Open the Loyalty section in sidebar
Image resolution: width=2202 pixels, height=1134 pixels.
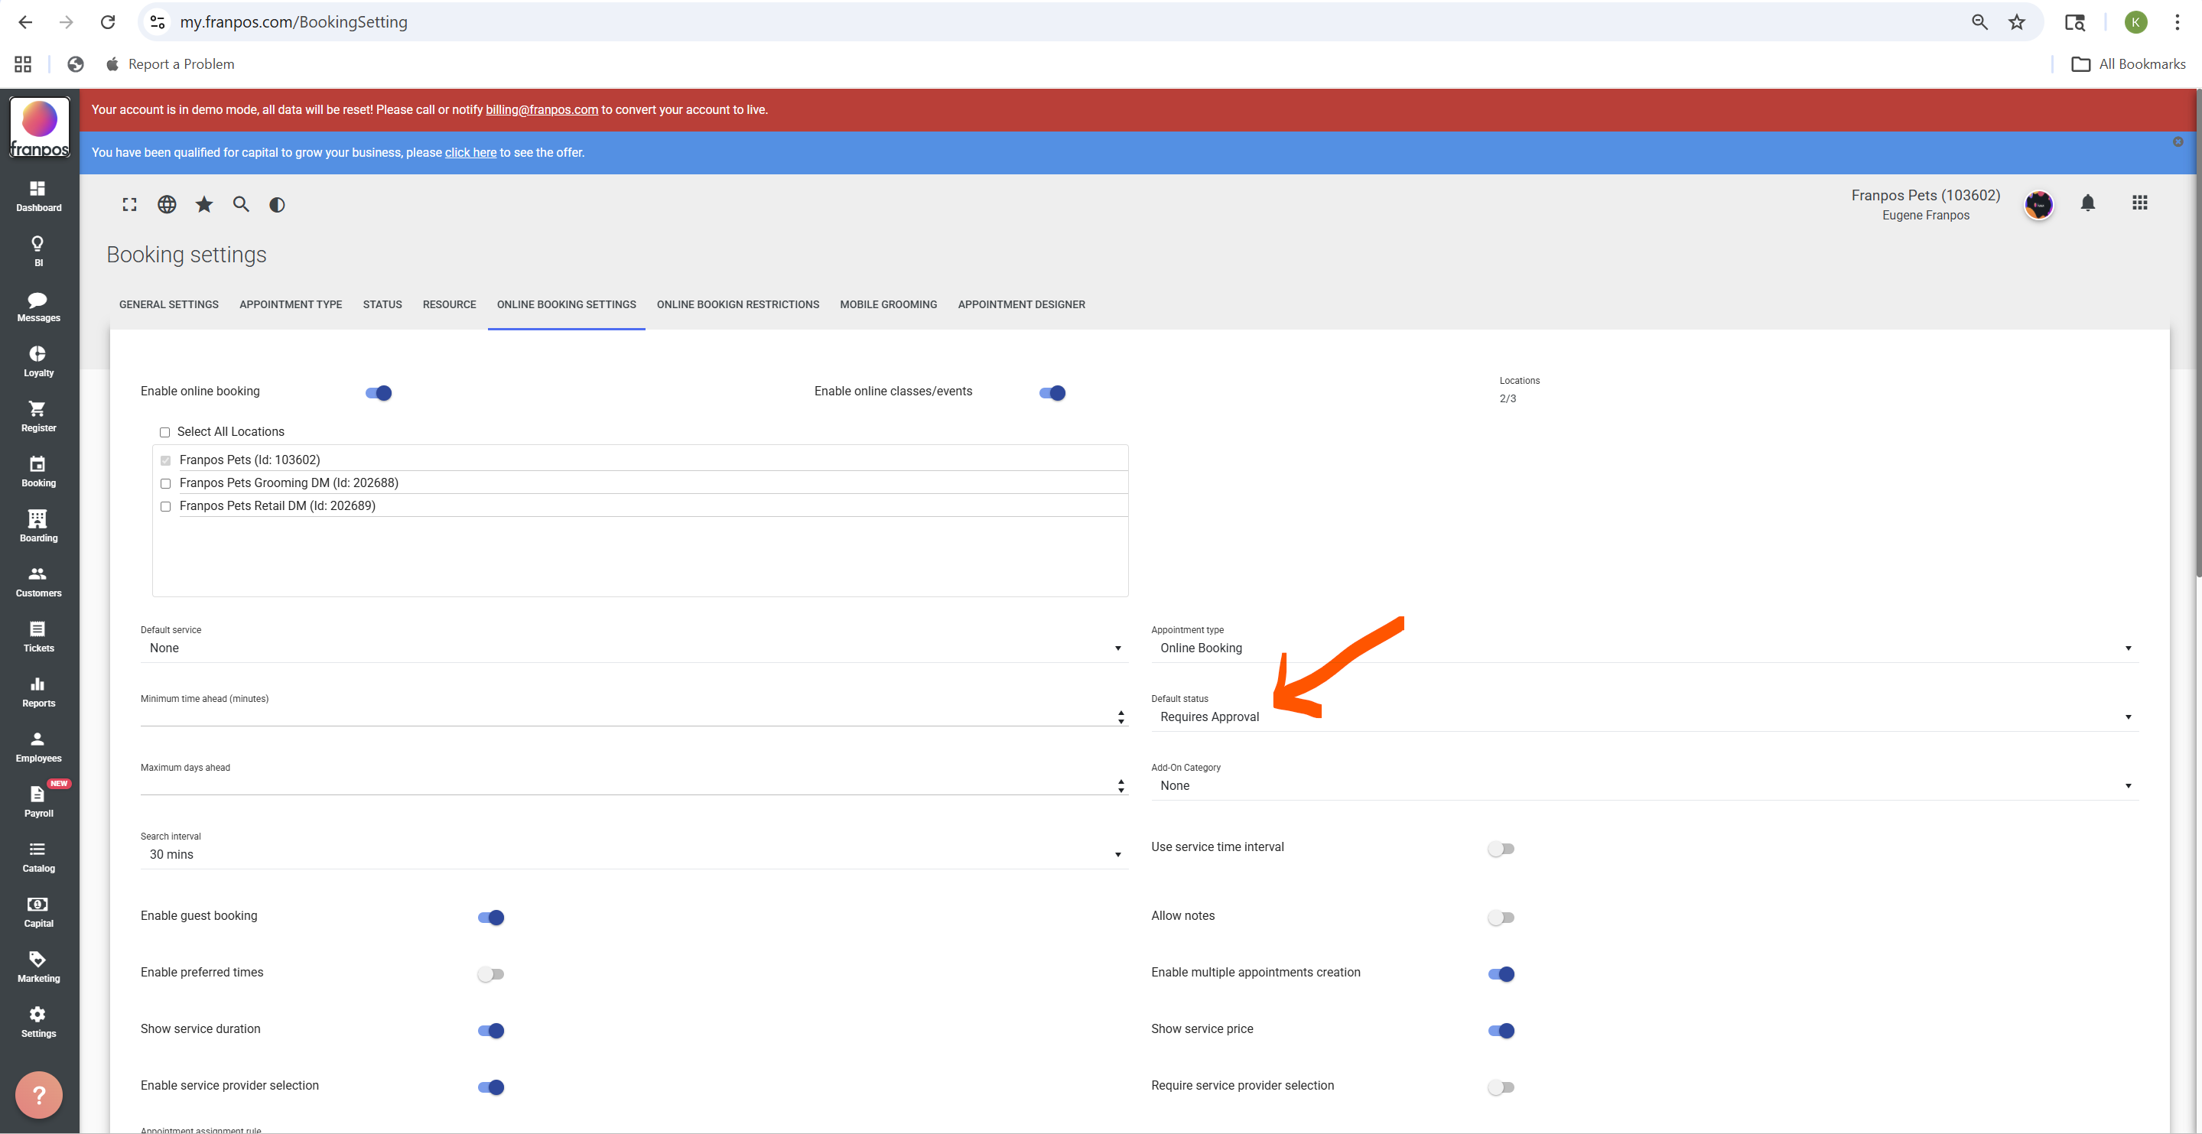[x=37, y=359]
